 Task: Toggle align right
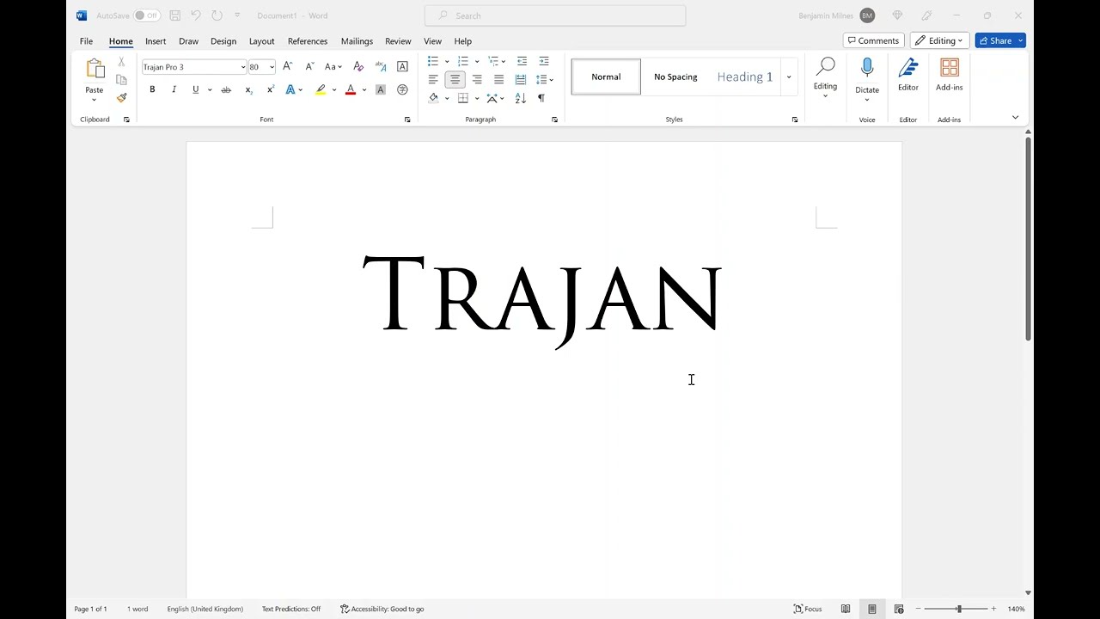click(x=477, y=79)
